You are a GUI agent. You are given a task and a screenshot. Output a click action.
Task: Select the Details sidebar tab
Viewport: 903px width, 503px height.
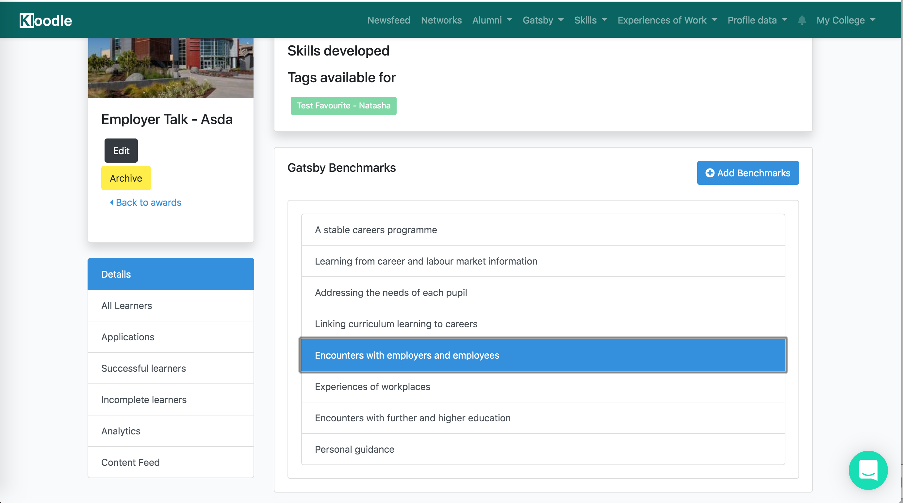click(171, 274)
